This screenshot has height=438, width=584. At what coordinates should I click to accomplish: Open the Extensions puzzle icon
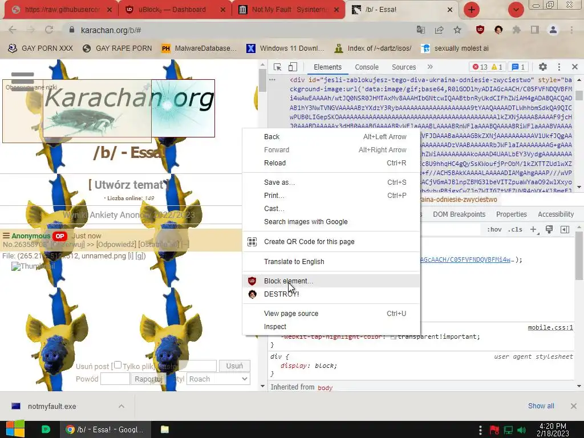click(517, 30)
